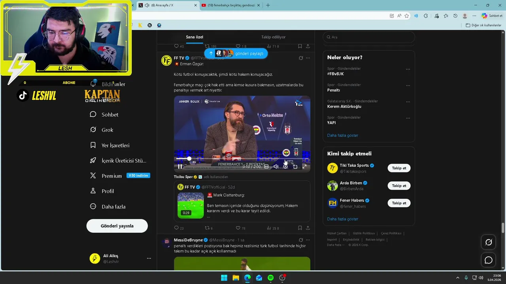Open Diğer sık kullanılanlar bookmarks folder
The height and width of the screenshot is (284, 506).
pyautogui.click(x=483, y=25)
